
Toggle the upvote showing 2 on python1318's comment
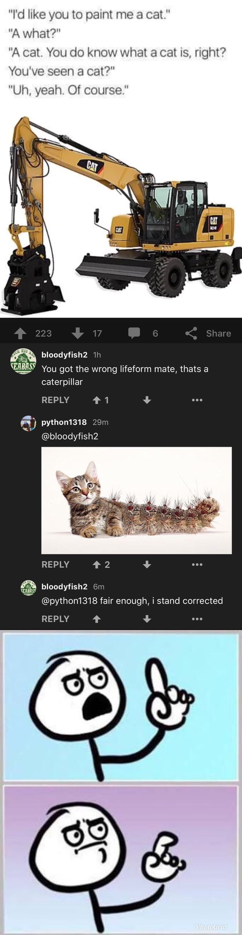[x=97, y=564]
